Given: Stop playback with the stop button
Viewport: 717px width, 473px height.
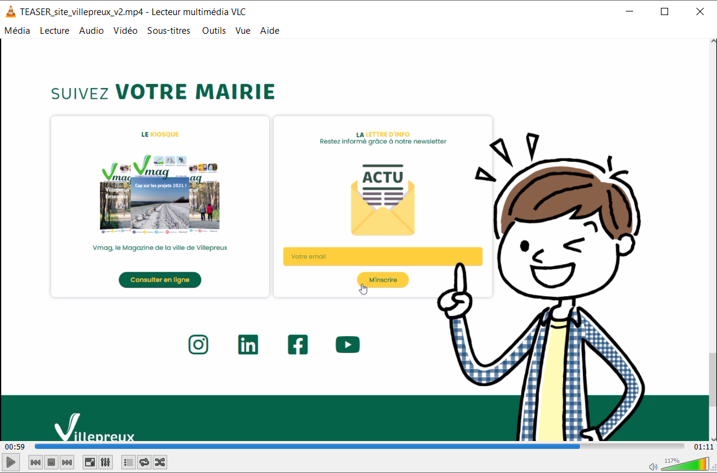Looking at the screenshot, I should click(51, 463).
